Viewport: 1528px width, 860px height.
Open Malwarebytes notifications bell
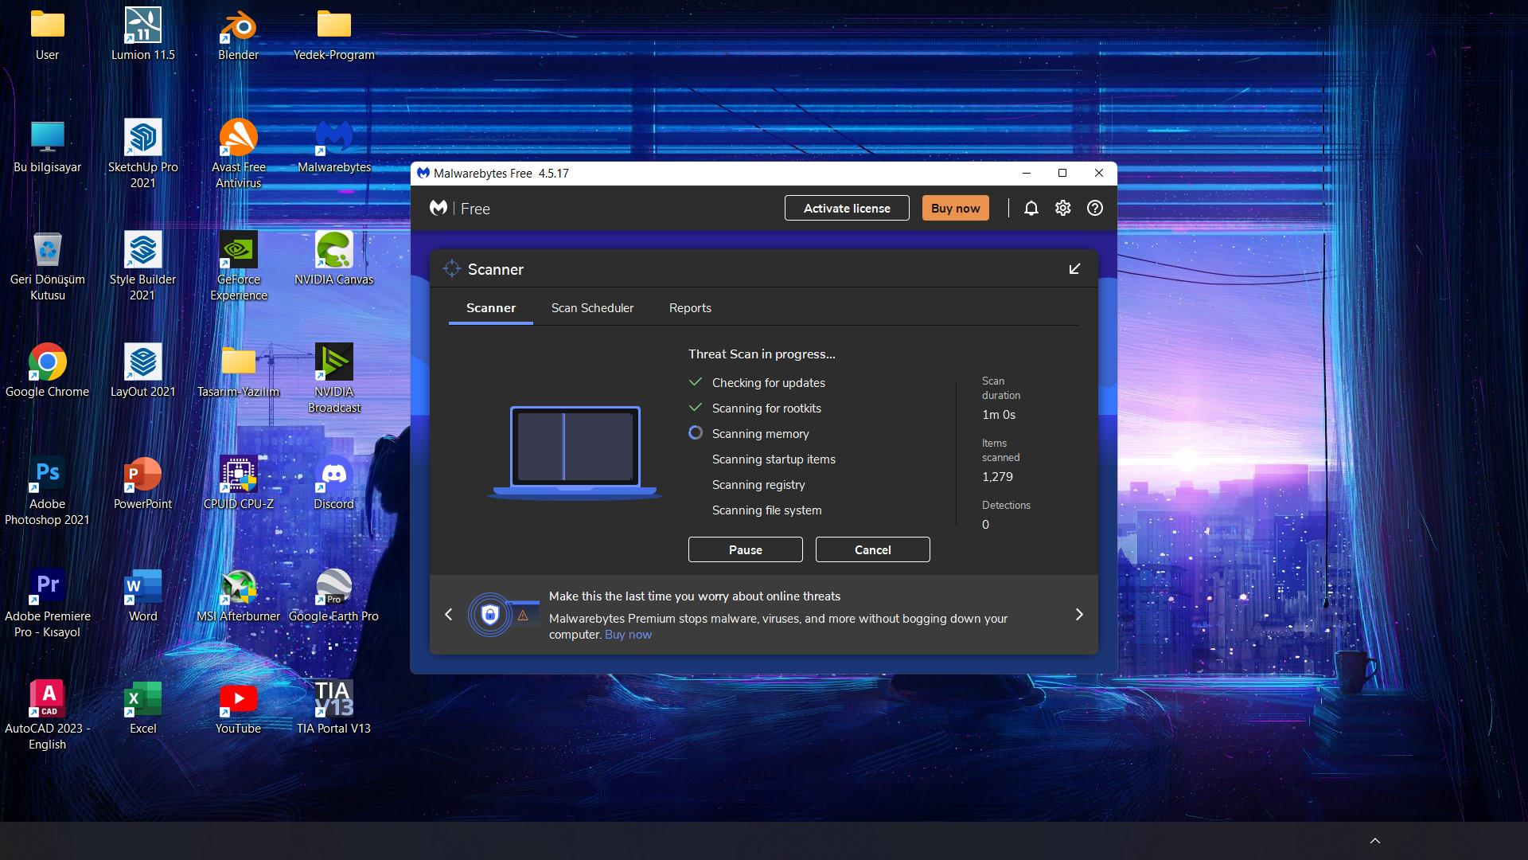[x=1031, y=208]
